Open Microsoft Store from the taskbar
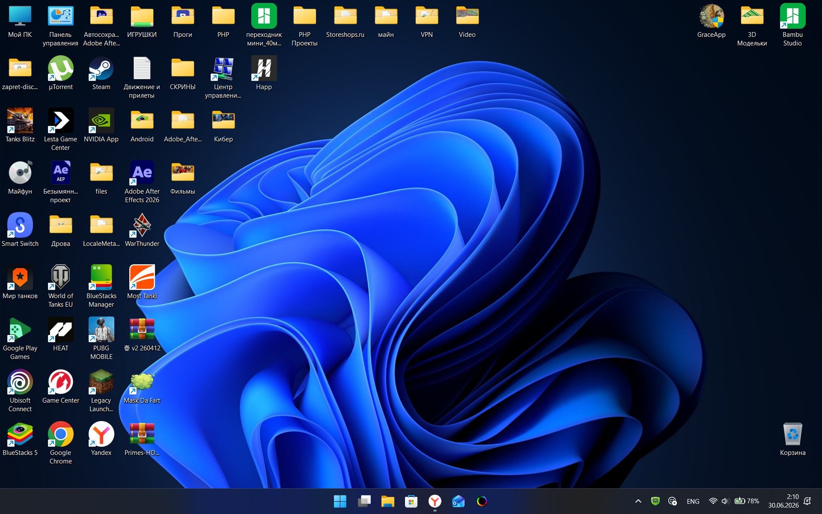The image size is (822, 514). pos(411,501)
